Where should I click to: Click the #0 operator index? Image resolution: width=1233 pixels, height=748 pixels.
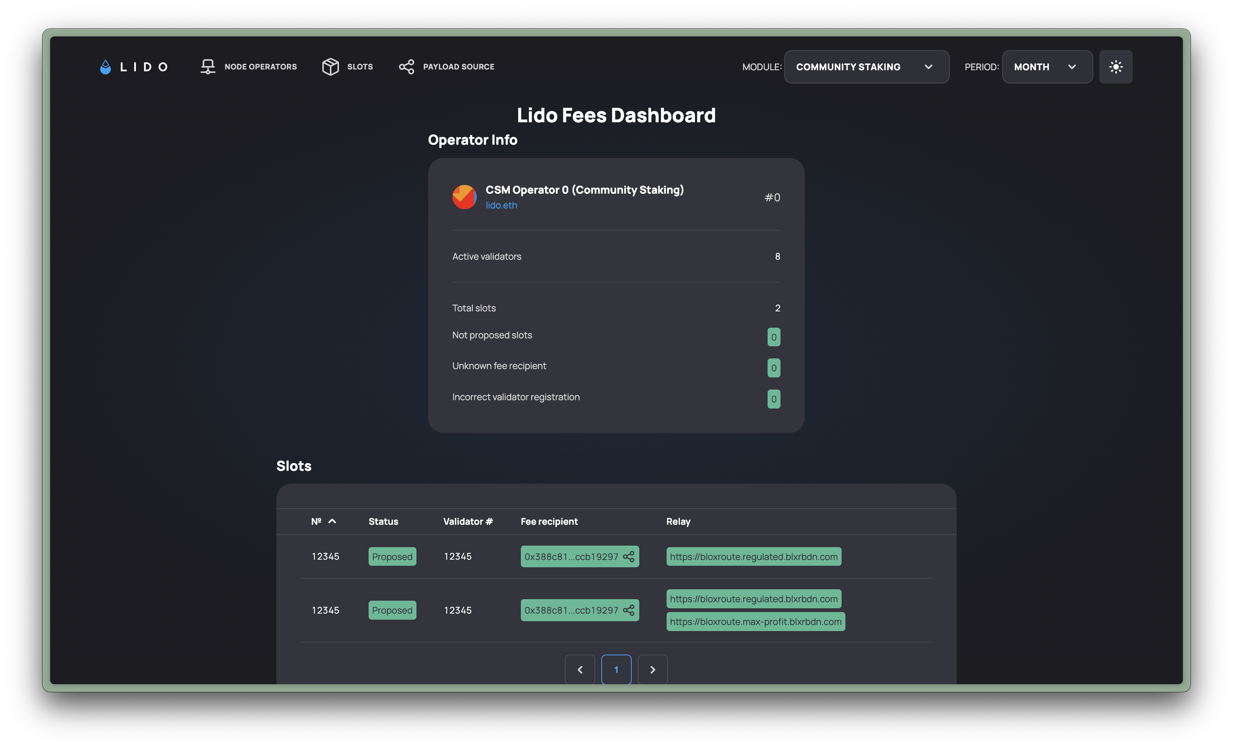click(772, 197)
